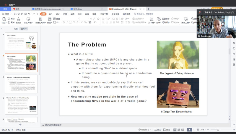Select slide 3 thumbnail

(21, 42)
